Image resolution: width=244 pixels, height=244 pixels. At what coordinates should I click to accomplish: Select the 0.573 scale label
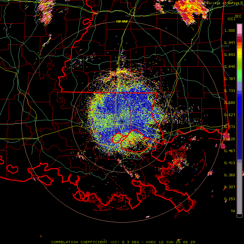pos(230,127)
